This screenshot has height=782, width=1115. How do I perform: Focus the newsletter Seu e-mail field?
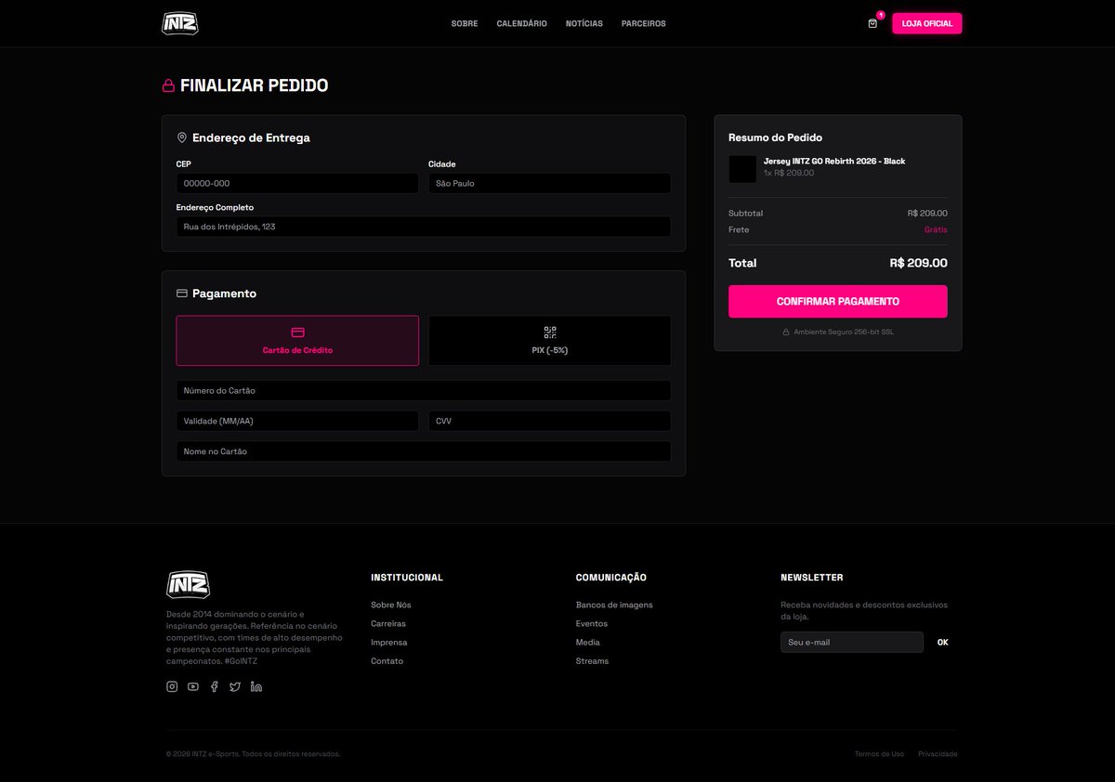pos(852,643)
